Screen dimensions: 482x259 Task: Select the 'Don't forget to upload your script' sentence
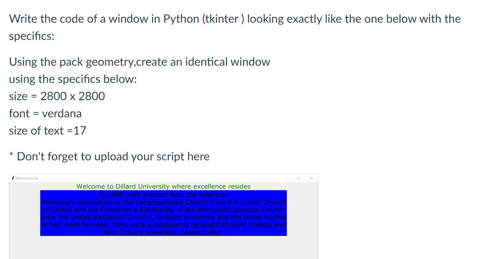click(x=109, y=157)
